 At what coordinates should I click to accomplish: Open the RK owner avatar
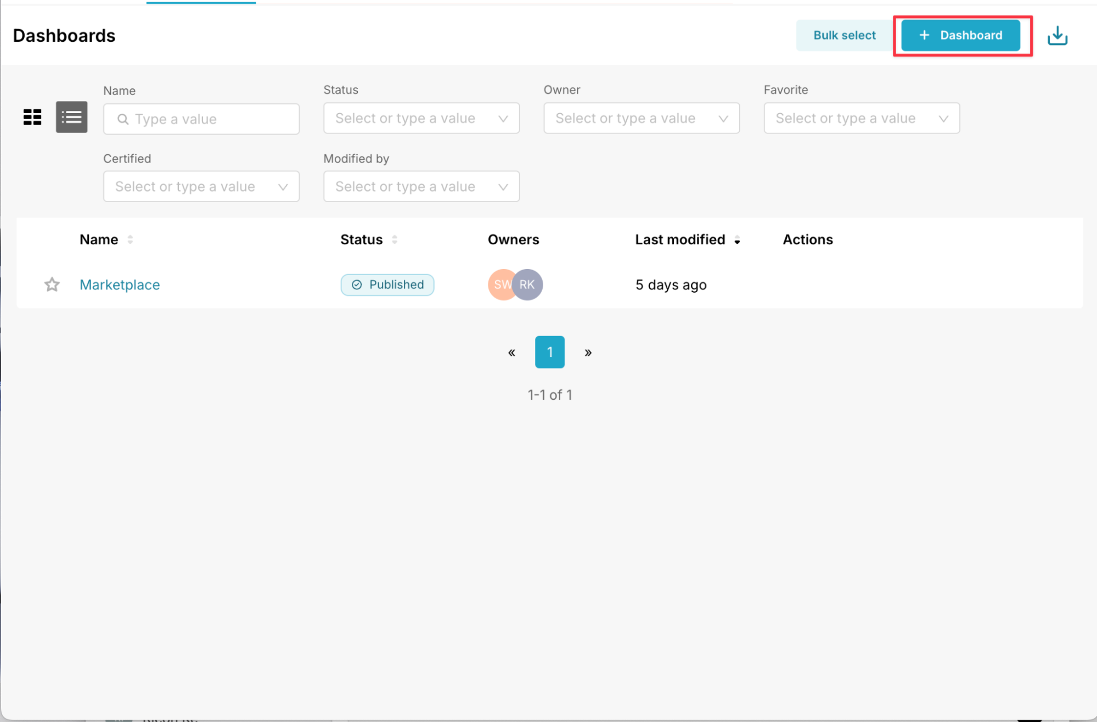pyautogui.click(x=527, y=284)
